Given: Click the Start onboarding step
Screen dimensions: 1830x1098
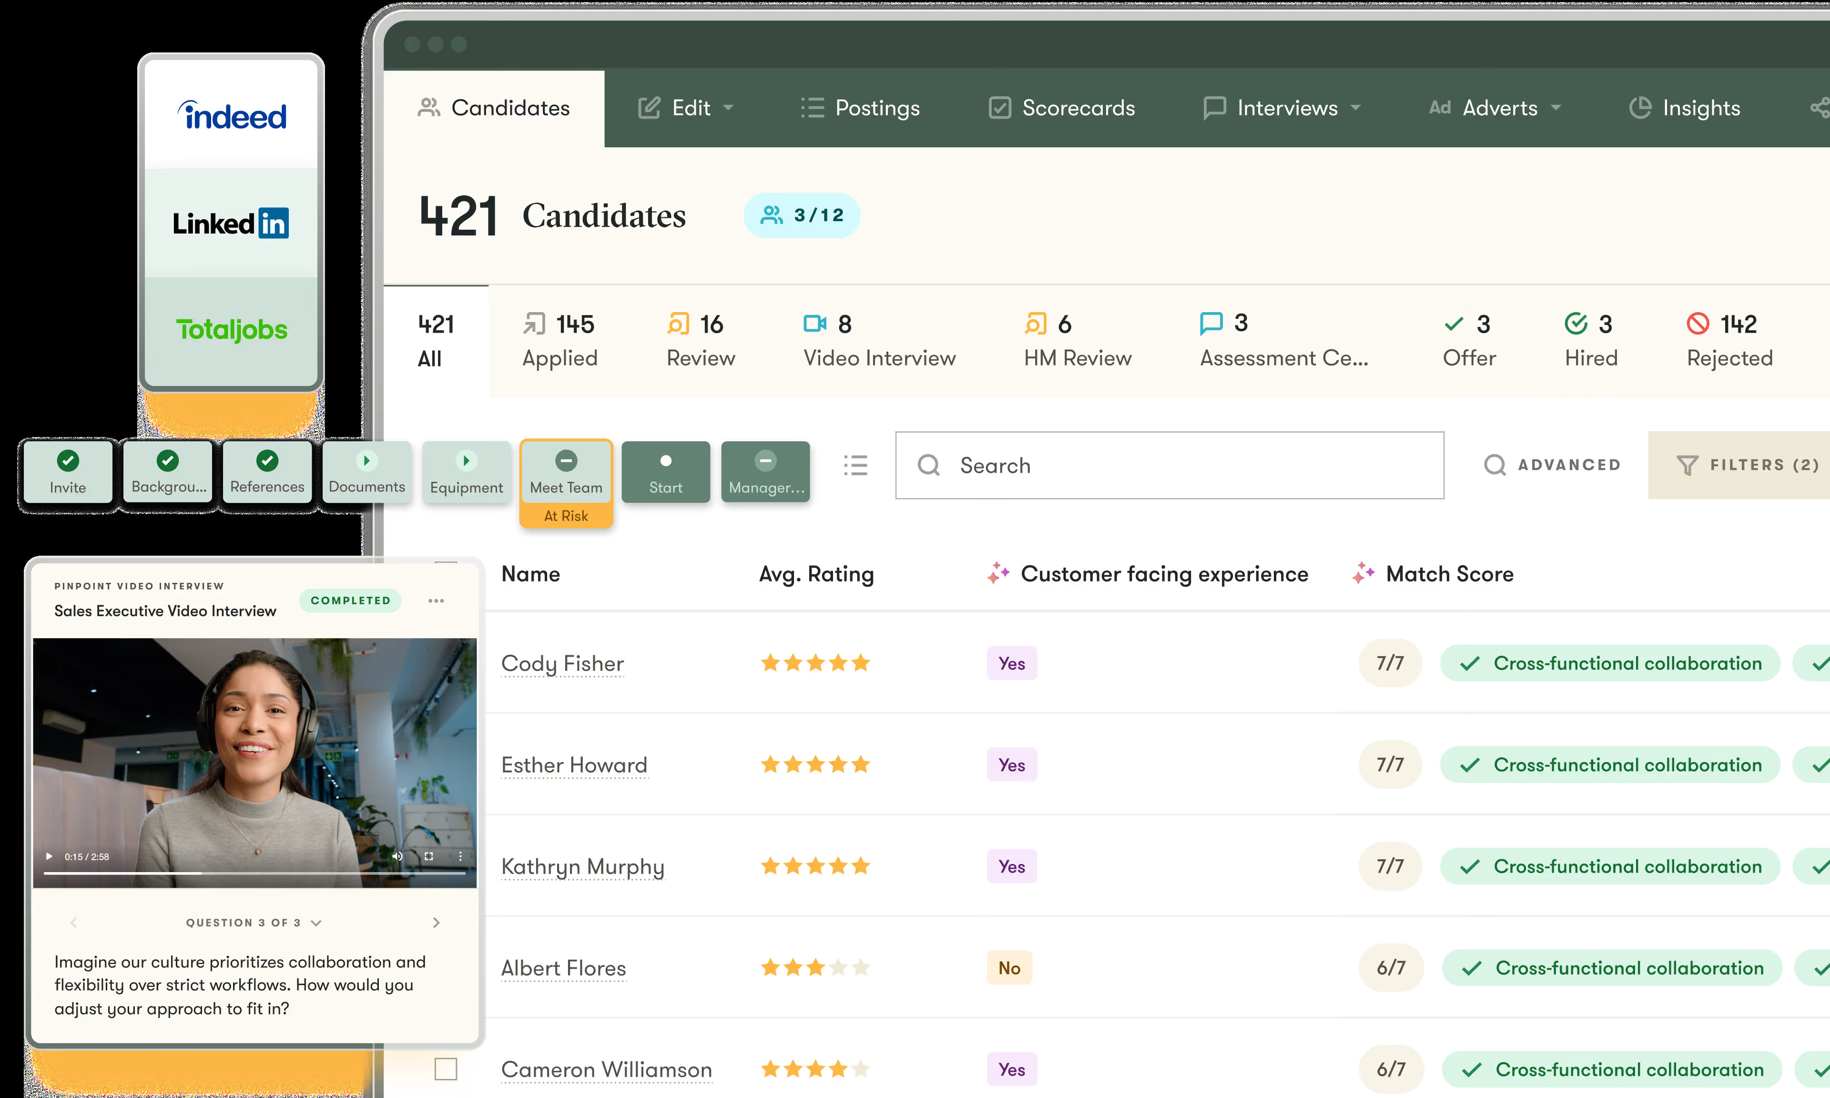Looking at the screenshot, I should point(666,472).
